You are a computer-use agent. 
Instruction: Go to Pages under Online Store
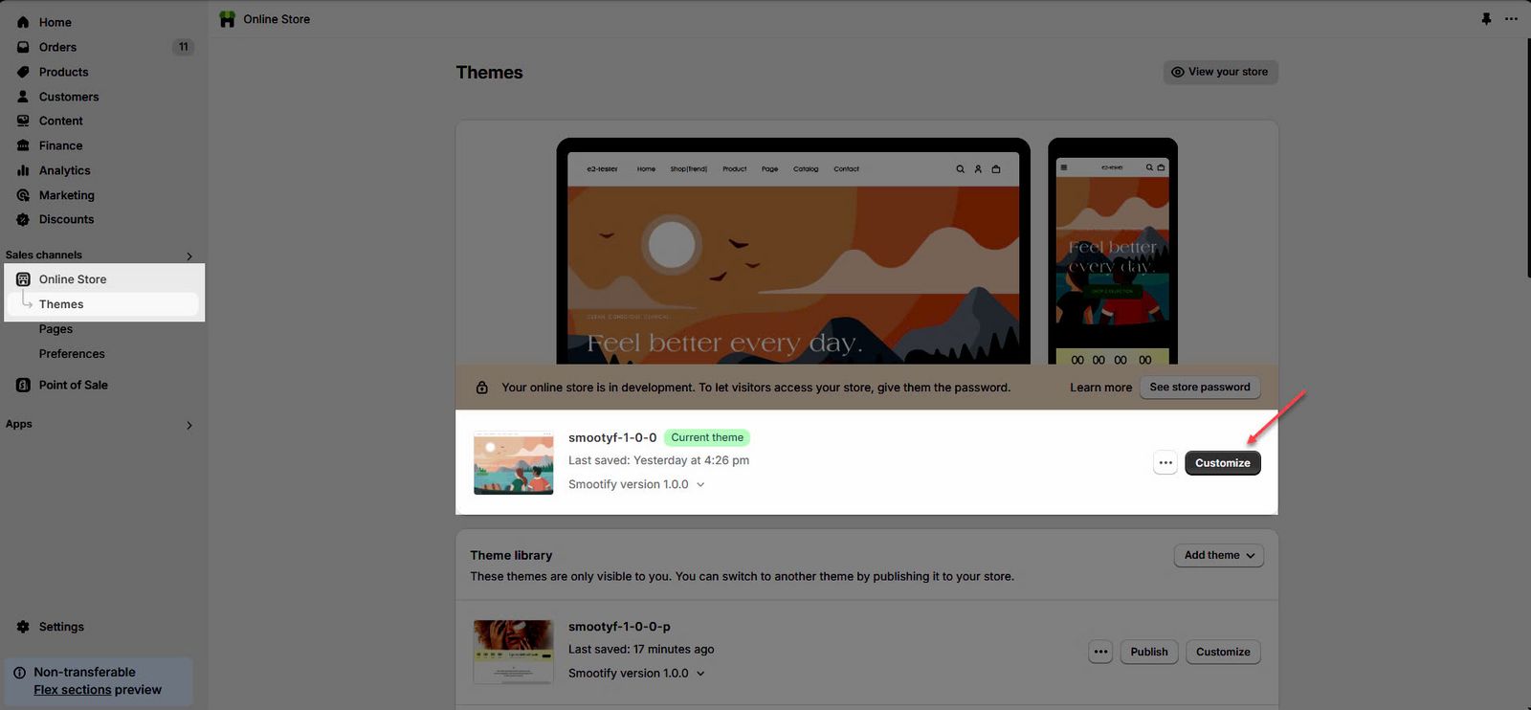tap(55, 329)
